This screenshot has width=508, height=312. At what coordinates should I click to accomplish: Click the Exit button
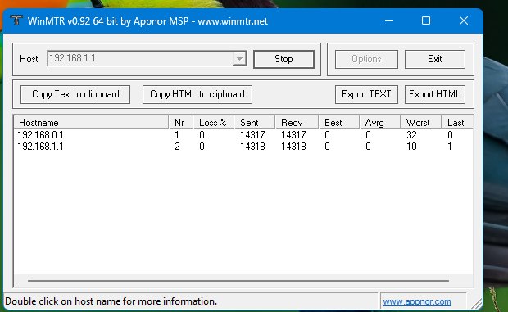435,59
